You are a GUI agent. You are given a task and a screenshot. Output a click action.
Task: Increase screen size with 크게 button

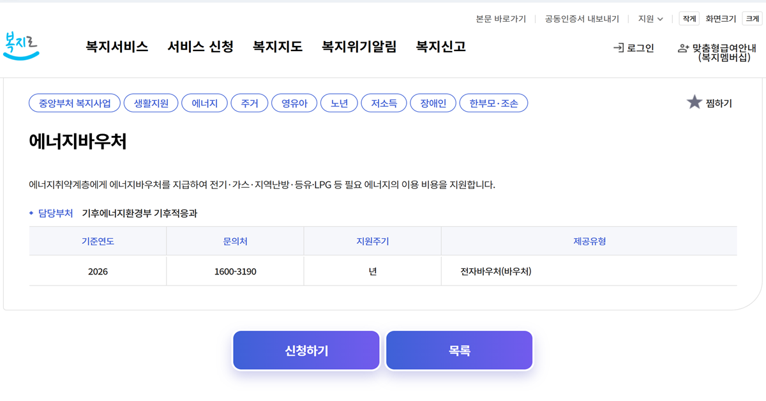coord(752,19)
